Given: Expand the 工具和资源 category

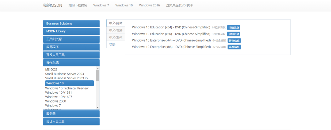Looking at the screenshot, I should click(71, 39).
